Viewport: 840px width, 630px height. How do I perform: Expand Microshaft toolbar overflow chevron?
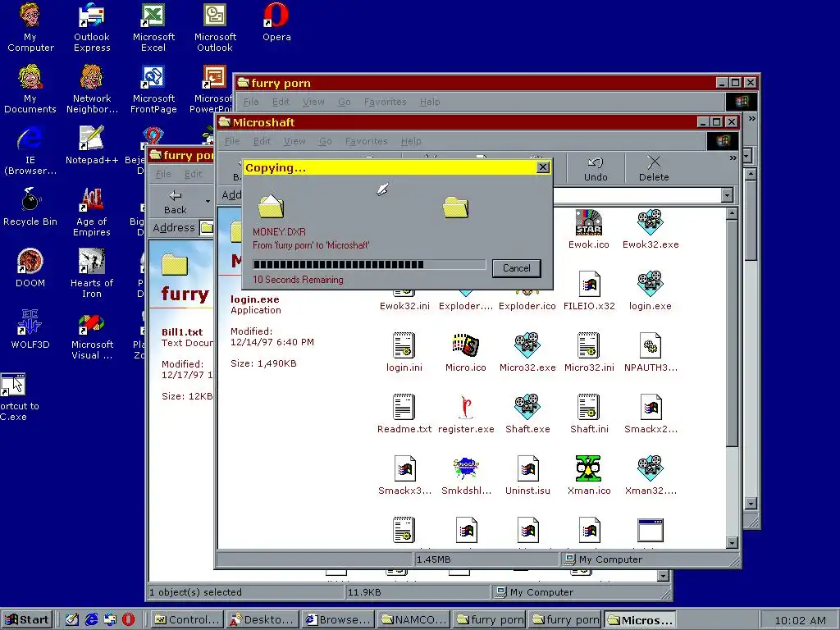tap(733, 158)
